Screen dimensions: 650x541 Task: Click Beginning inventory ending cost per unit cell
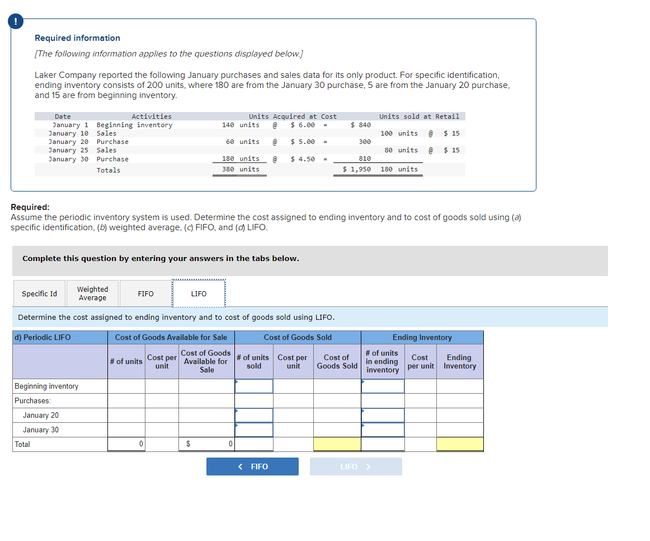pyautogui.click(x=420, y=386)
